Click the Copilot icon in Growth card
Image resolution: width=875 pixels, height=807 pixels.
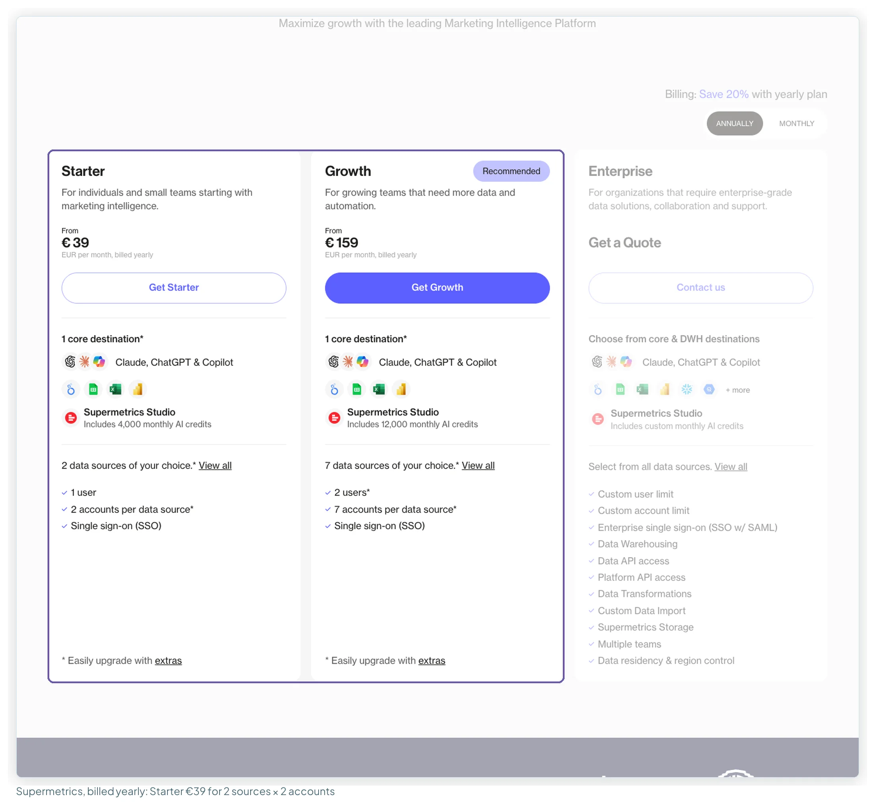(x=363, y=362)
